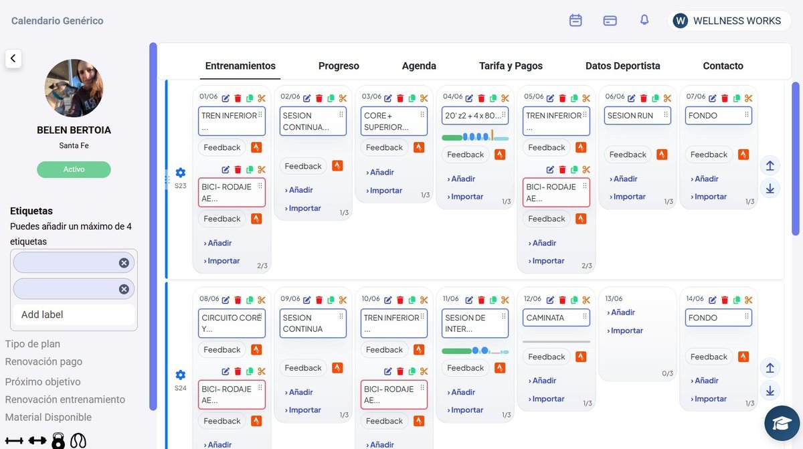Click the Add label input field
Viewport: 803px width, 449px height.
[74, 315]
